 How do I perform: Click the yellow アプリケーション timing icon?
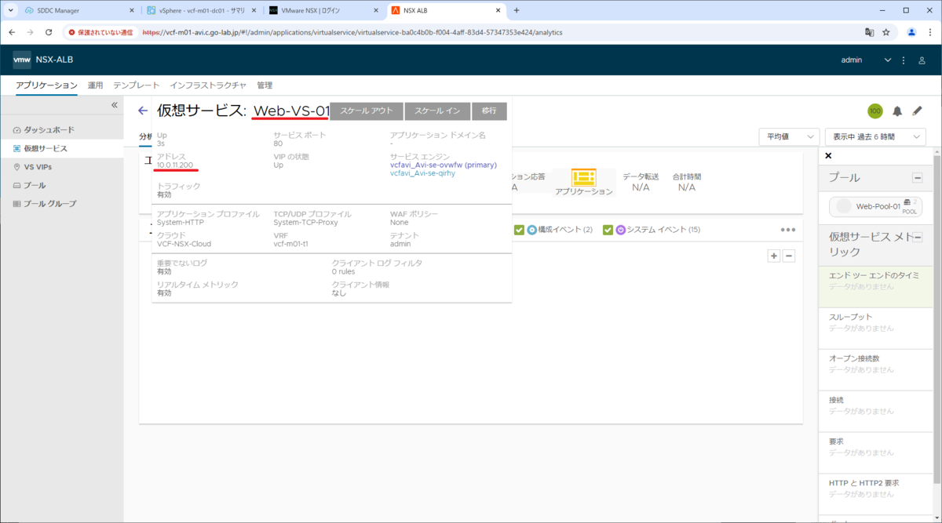point(584,178)
